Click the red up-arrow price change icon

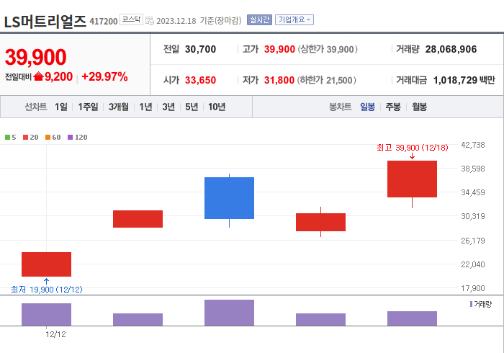point(38,76)
